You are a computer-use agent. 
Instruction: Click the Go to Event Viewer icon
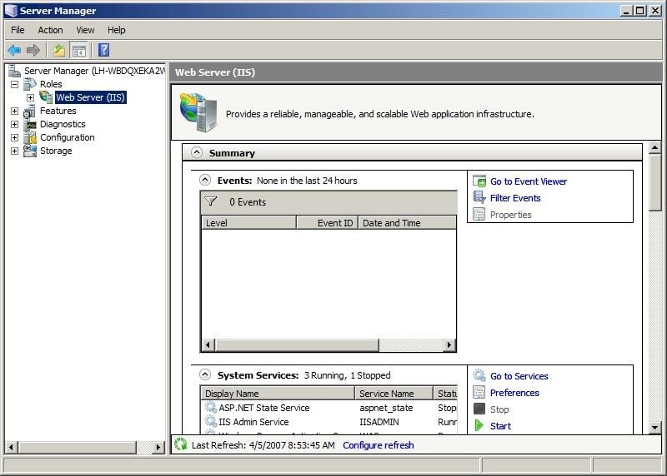coord(479,181)
